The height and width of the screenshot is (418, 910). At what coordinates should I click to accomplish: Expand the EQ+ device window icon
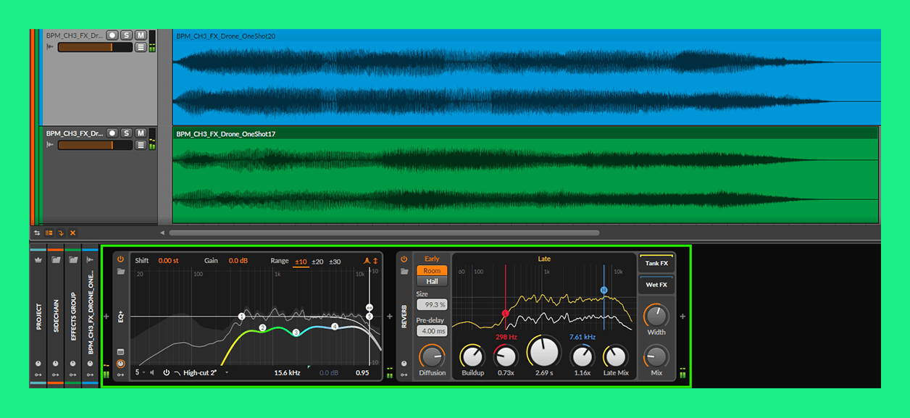pyautogui.click(x=121, y=351)
